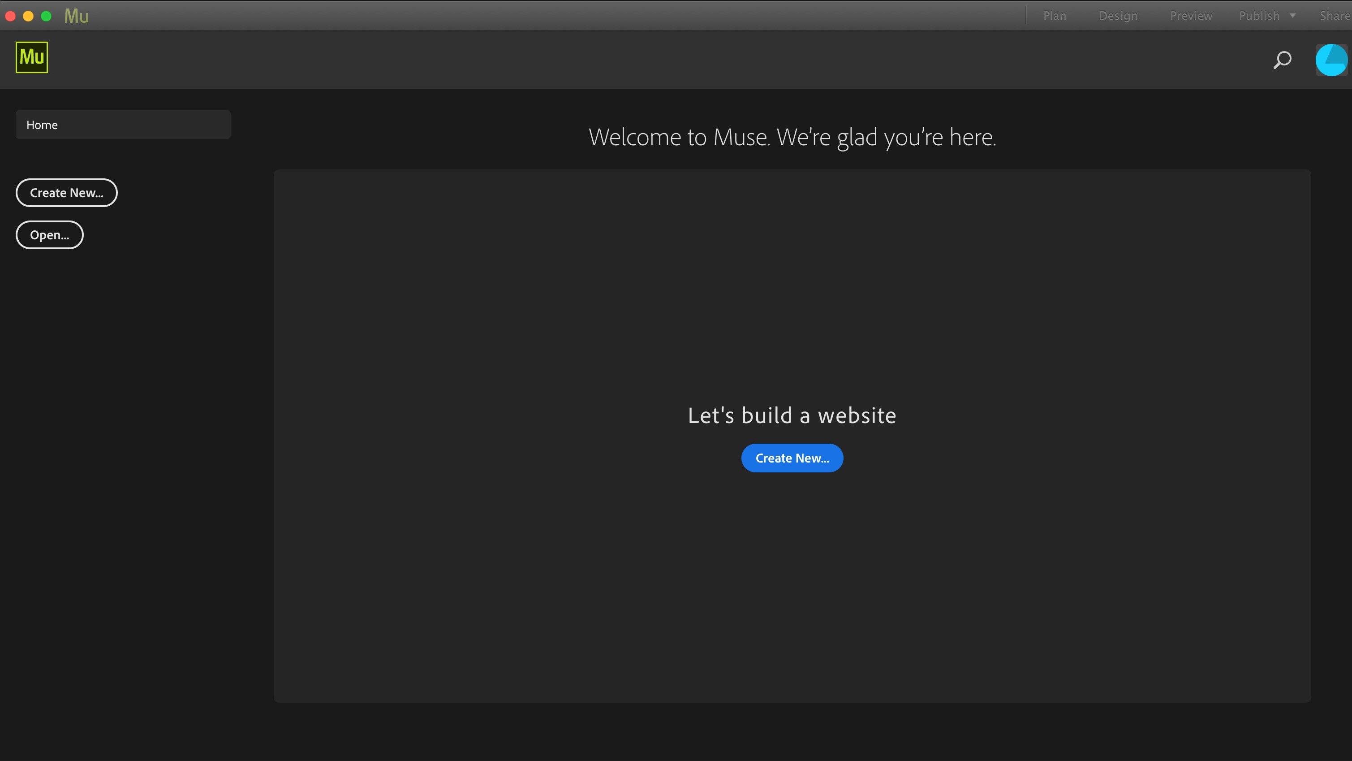1352x761 pixels.
Task: Click the Create New button in sidebar
Action: tap(67, 192)
